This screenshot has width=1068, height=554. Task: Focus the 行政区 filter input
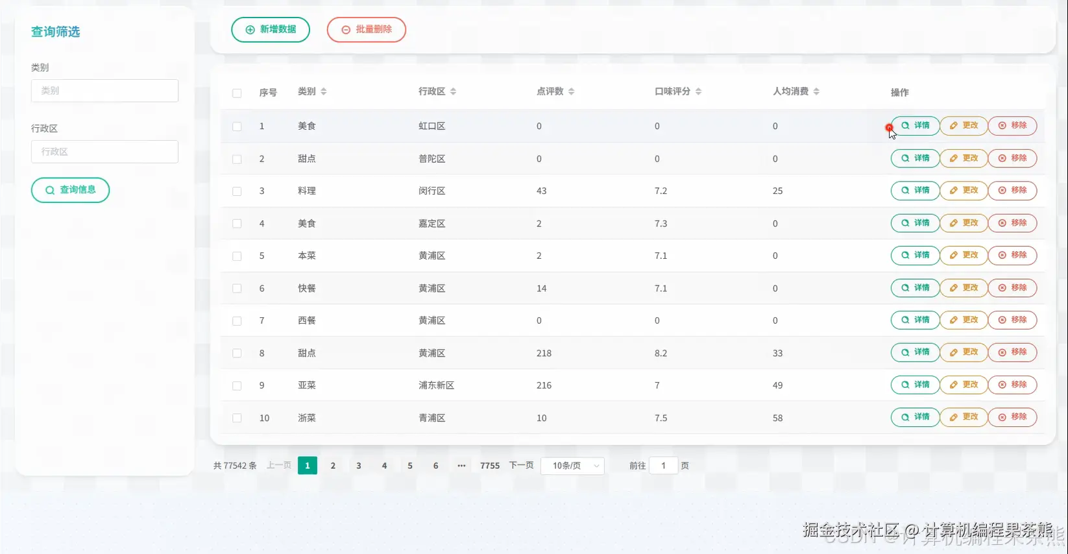(104, 152)
